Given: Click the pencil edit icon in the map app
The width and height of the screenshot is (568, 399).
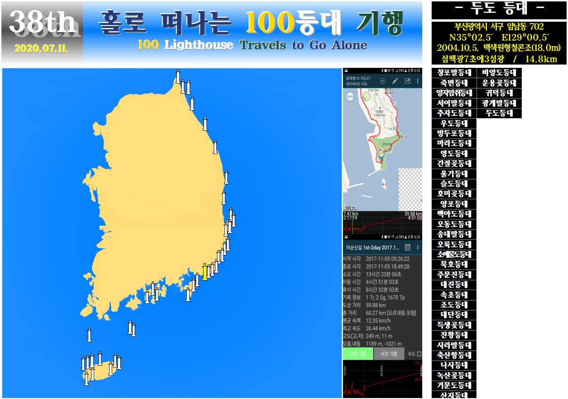Looking at the screenshot, I should (395, 81).
